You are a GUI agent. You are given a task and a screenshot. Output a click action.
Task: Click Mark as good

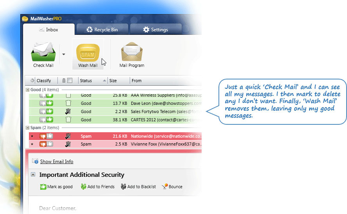coord(56,187)
